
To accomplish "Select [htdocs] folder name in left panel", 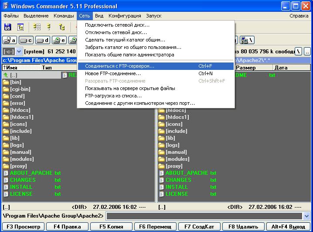I will 20,110.
